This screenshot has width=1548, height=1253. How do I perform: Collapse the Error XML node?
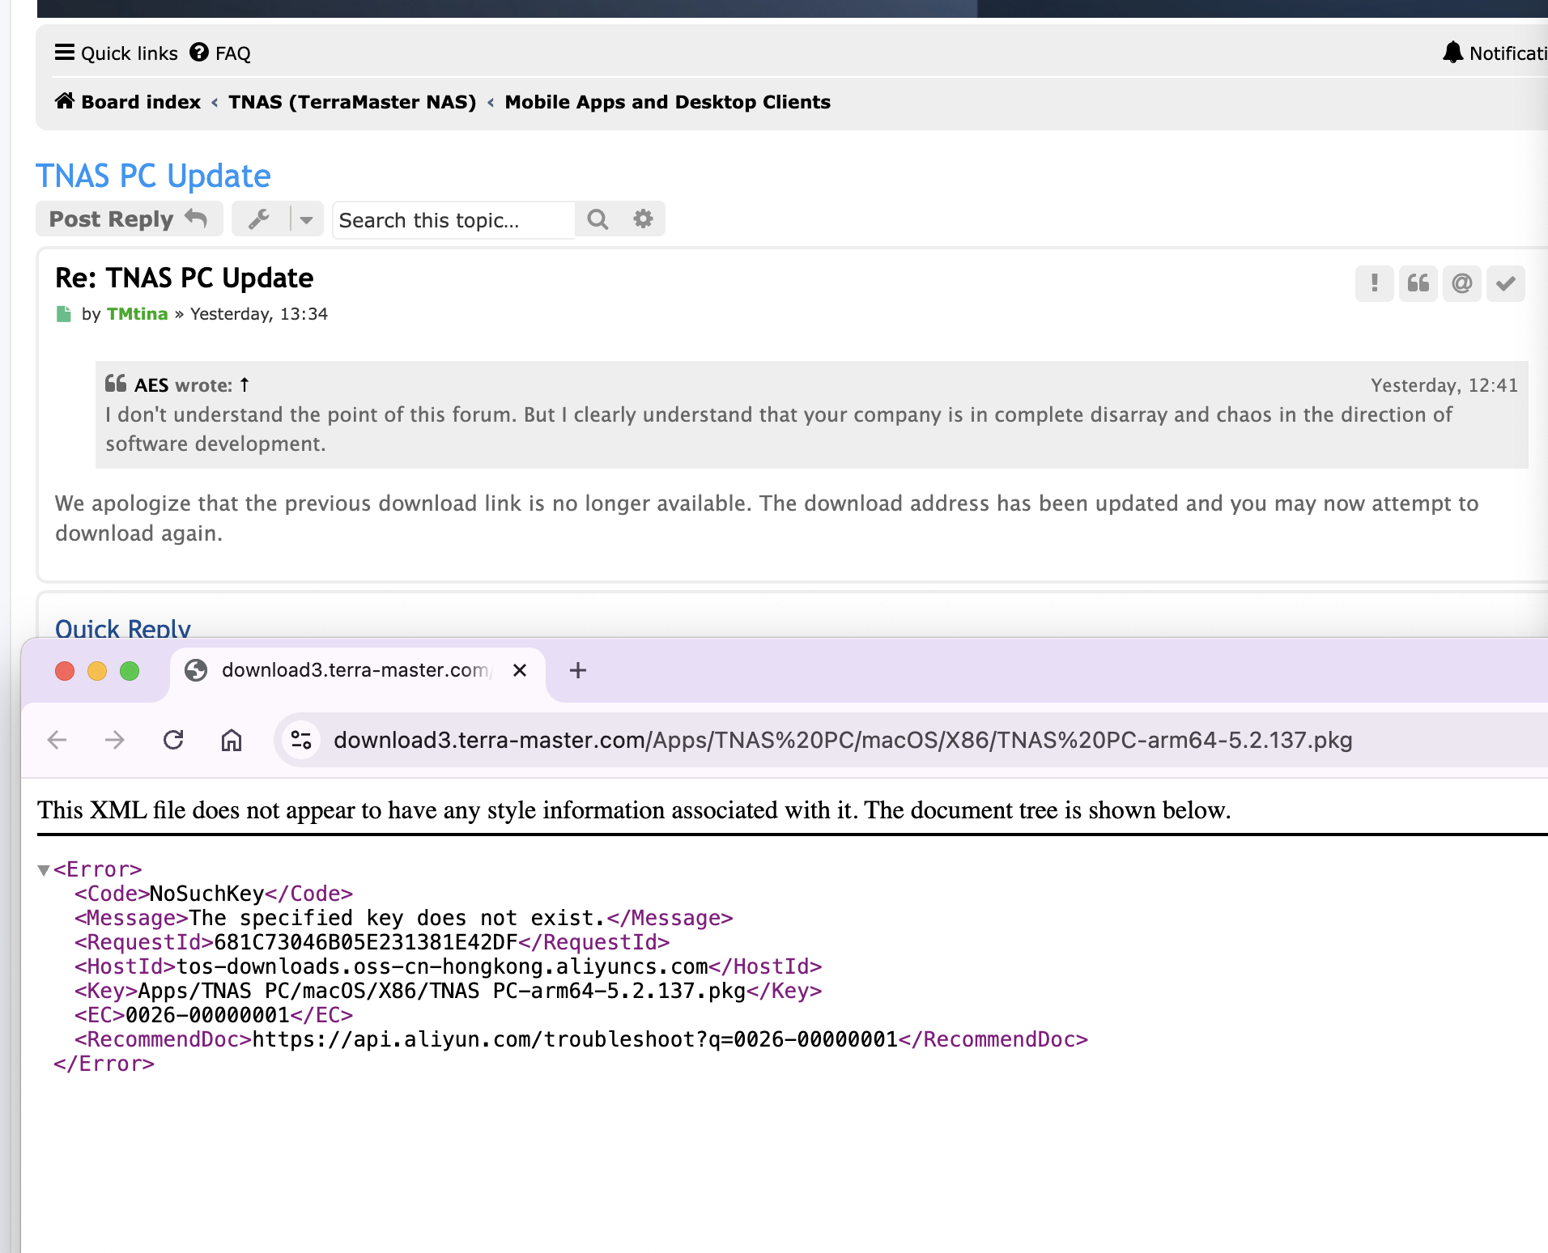tap(44, 870)
